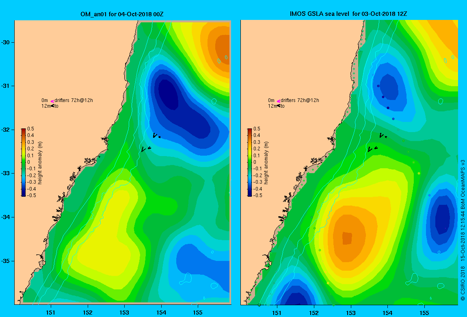Click the upper drifter track marker in OM_an01 map
Viewport: 467px width, 317px height.
pyautogui.click(x=156, y=136)
